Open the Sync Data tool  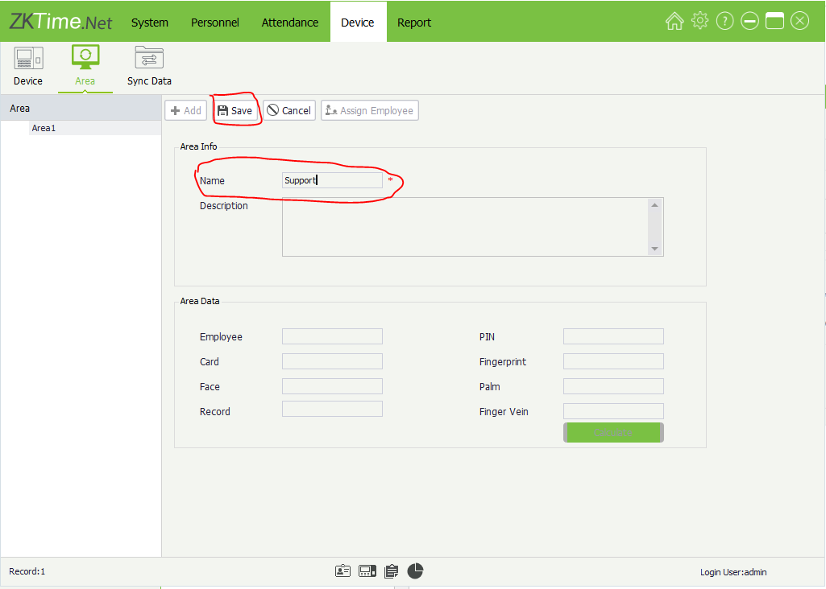tap(149, 65)
